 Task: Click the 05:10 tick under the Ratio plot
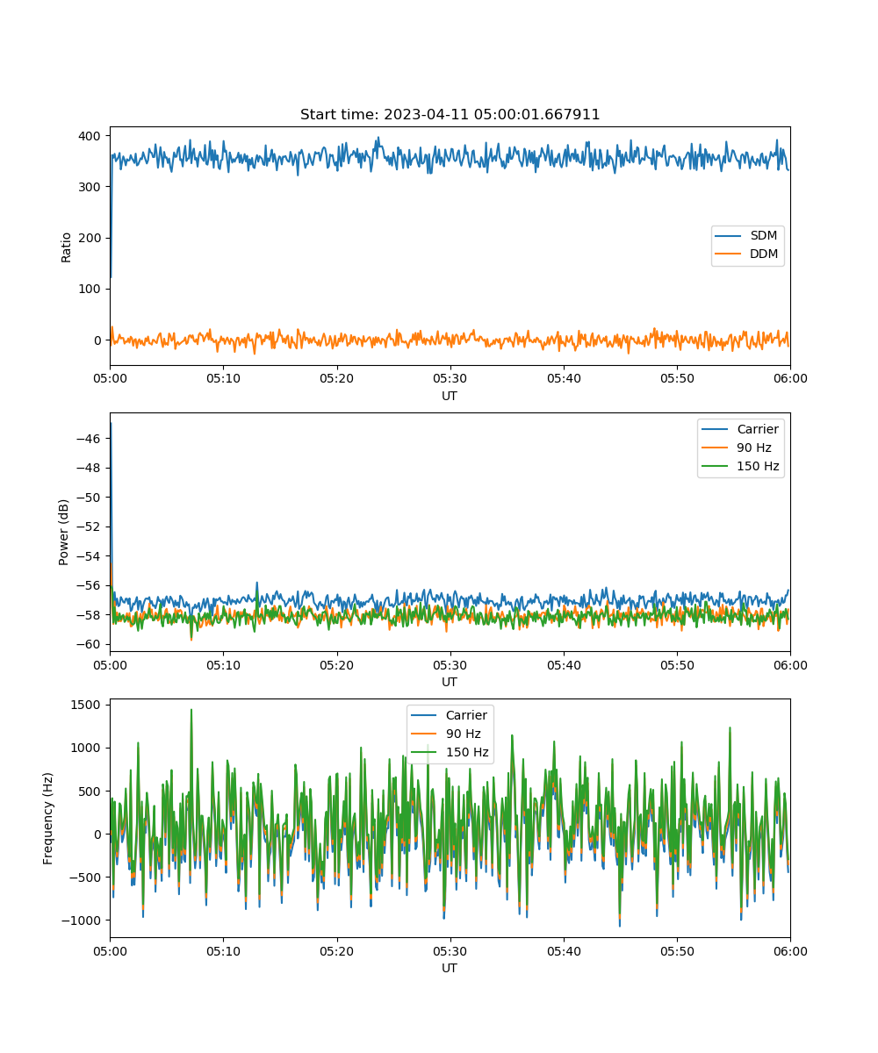click(223, 378)
